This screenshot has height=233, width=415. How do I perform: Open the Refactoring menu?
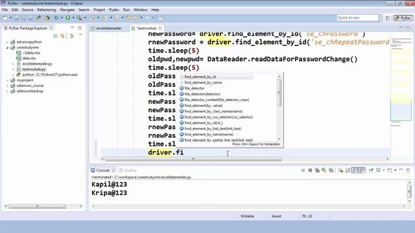pyautogui.click(x=47, y=10)
